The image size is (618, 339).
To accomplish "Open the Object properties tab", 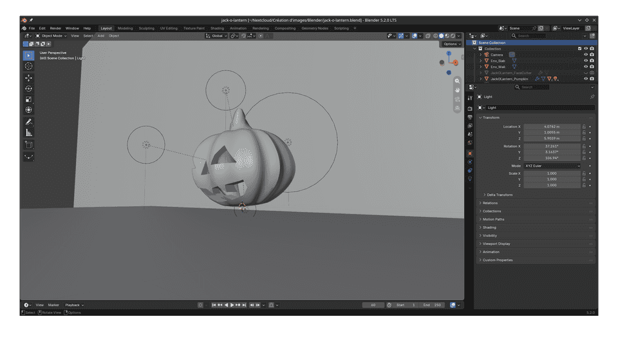I will [470, 153].
